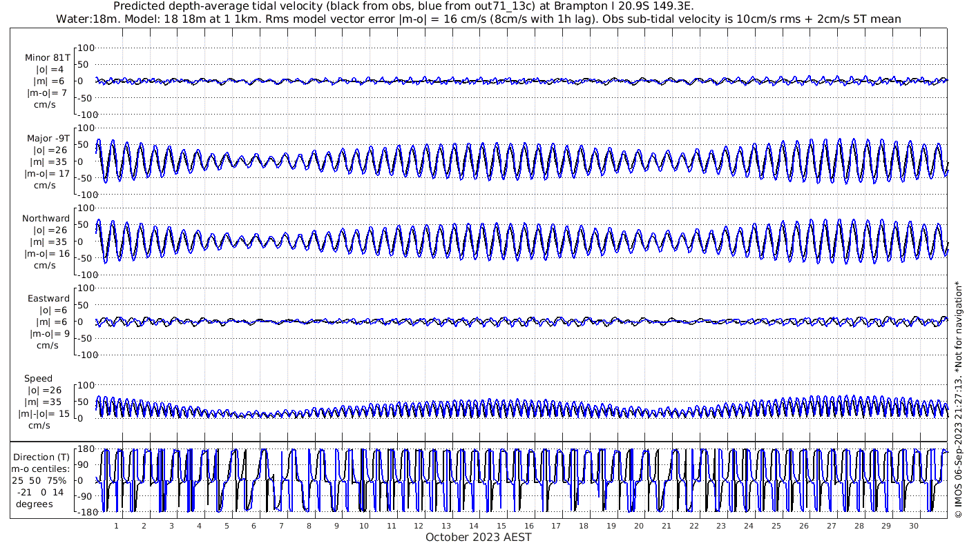The height and width of the screenshot is (552, 967).
Task: Click '|o| =4' under Minor 81T
Action: [x=50, y=69]
